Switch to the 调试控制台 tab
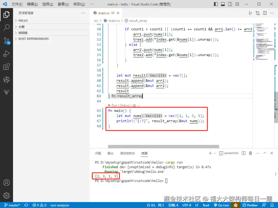 click(x=127, y=153)
